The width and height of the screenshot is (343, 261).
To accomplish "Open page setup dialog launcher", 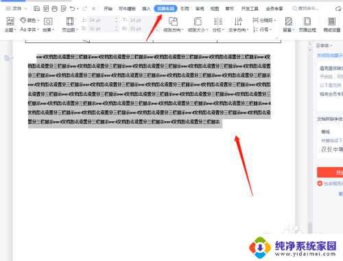I will [276, 38].
